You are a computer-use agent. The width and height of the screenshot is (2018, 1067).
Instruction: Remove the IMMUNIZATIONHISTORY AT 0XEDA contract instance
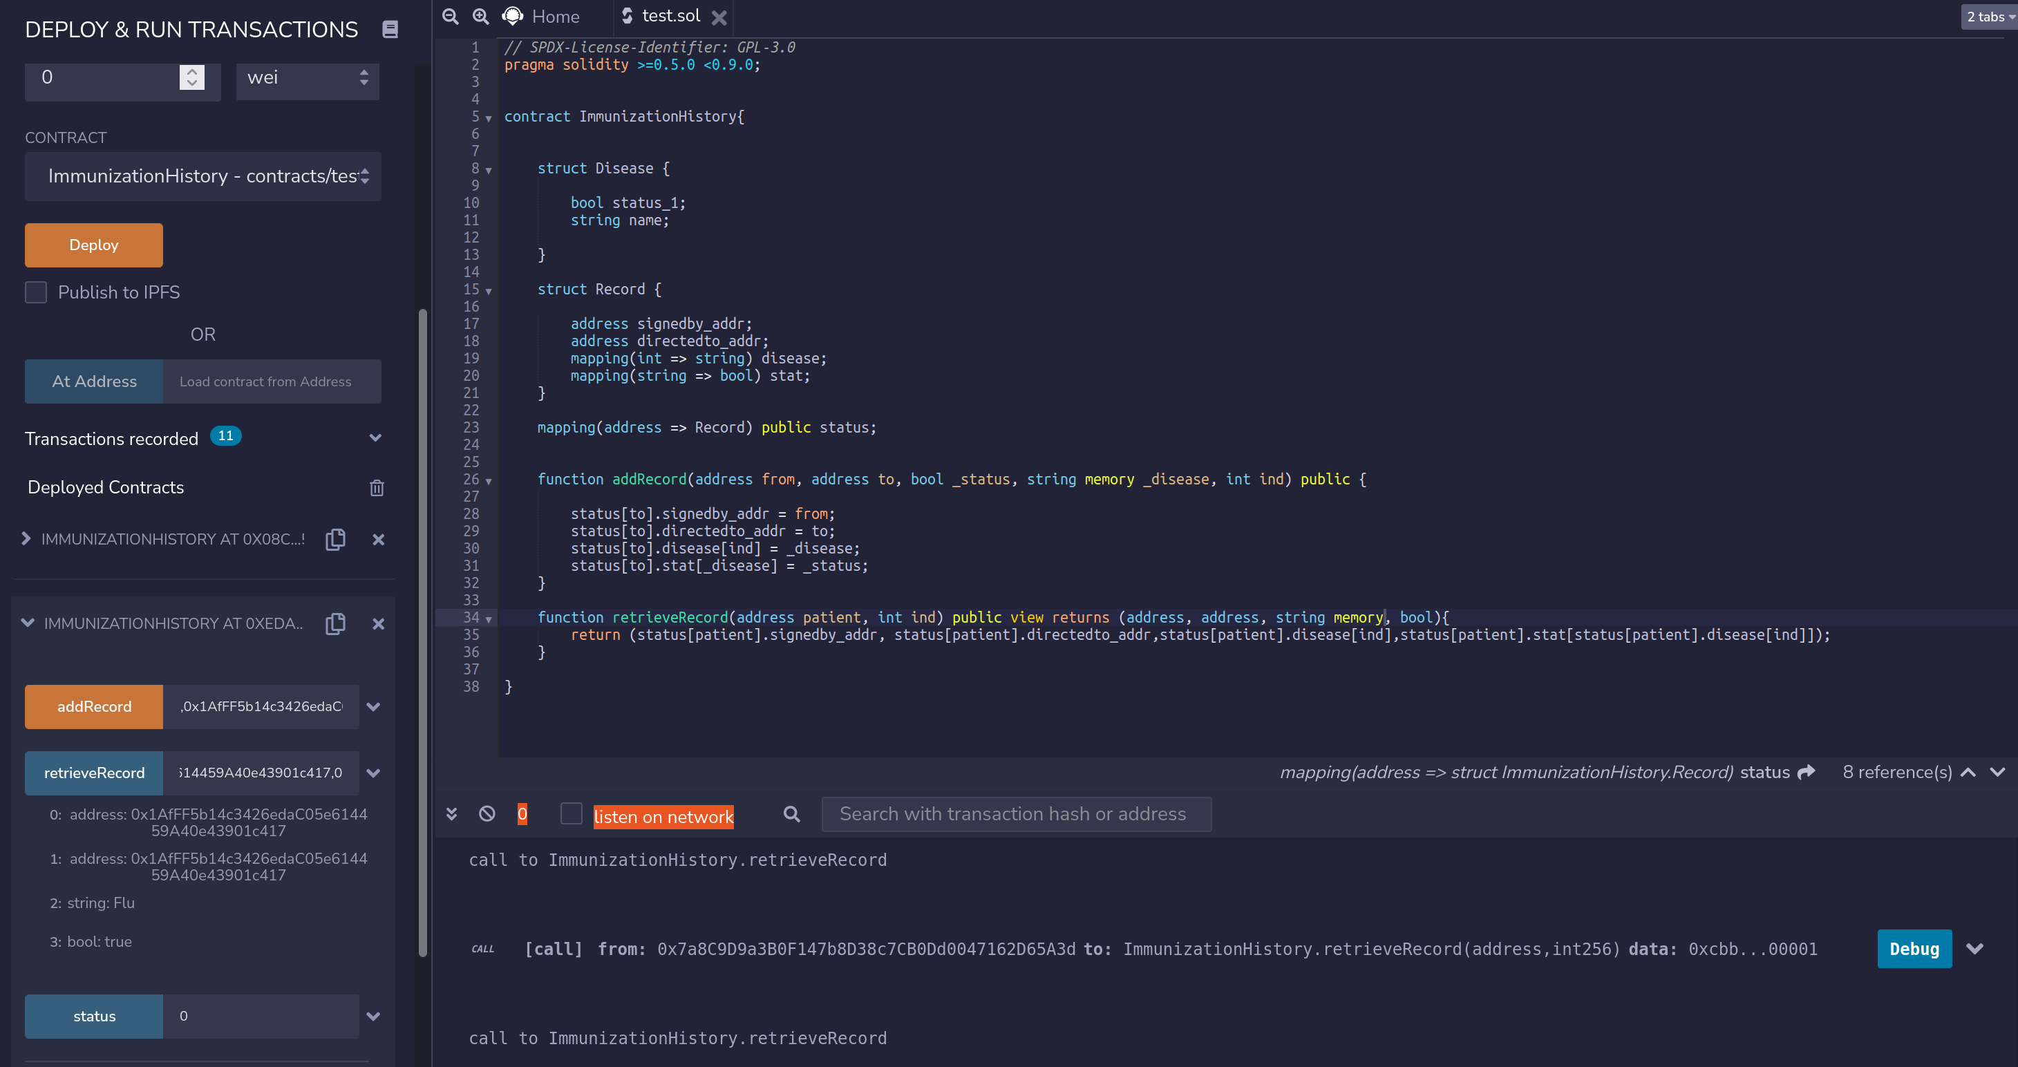(x=379, y=623)
